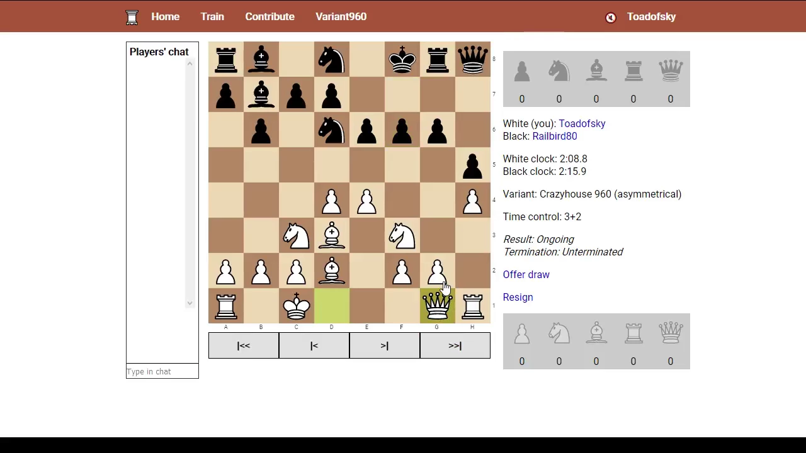Click the black rook on a8
Image resolution: width=806 pixels, height=453 pixels.
coord(225,59)
